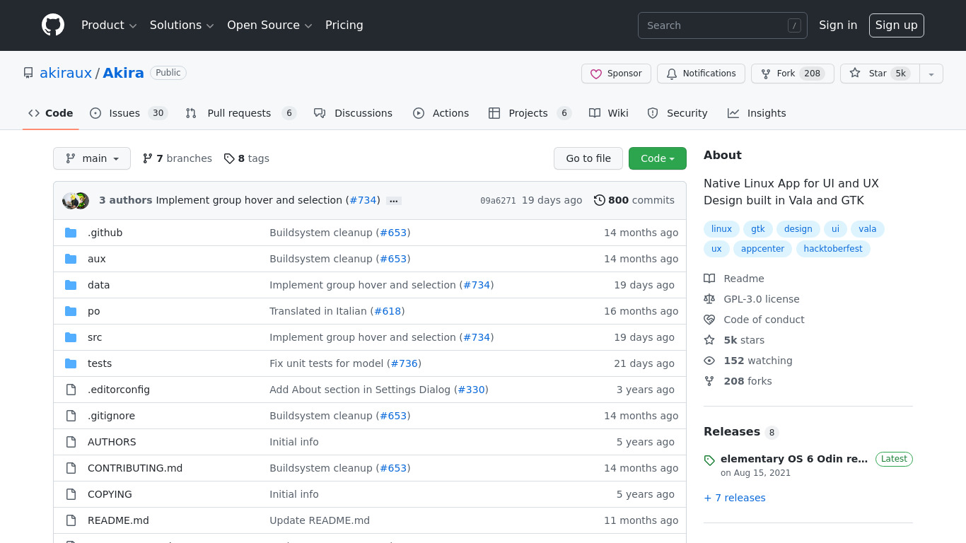
Task: Open the Solutions dropdown menu
Action: [182, 25]
